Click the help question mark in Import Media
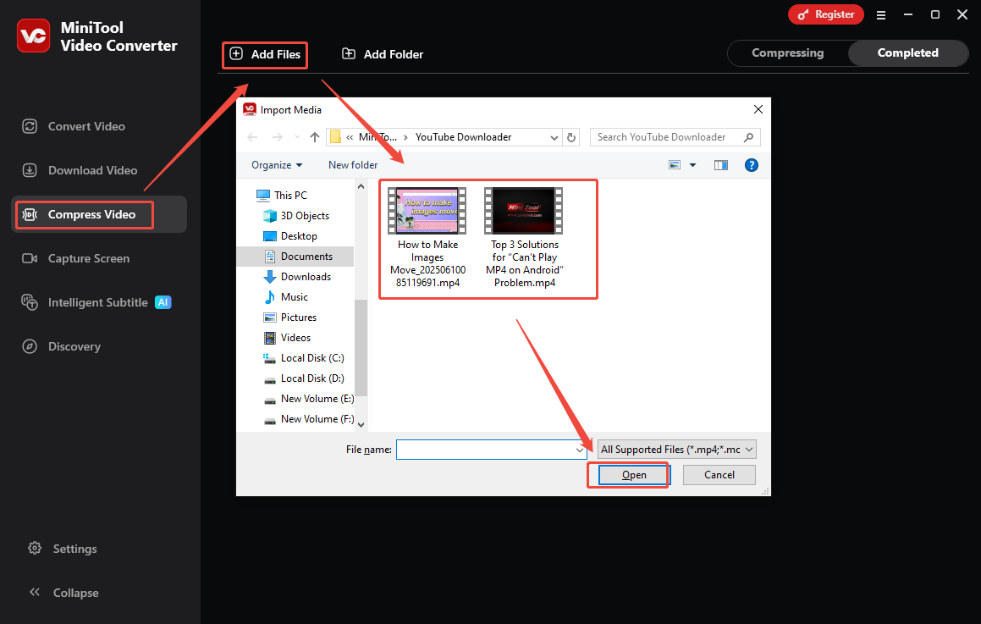 tap(752, 164)
